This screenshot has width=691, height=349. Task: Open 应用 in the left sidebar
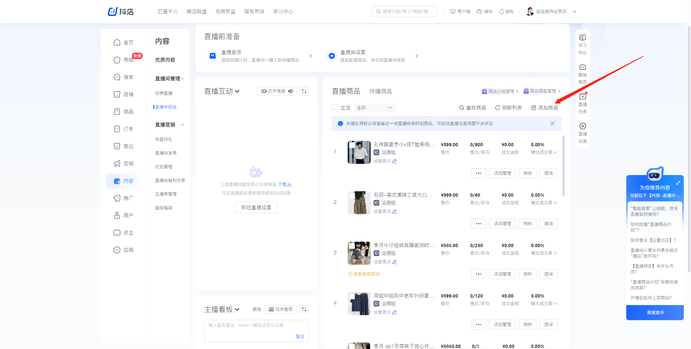(x=123, y=250)
